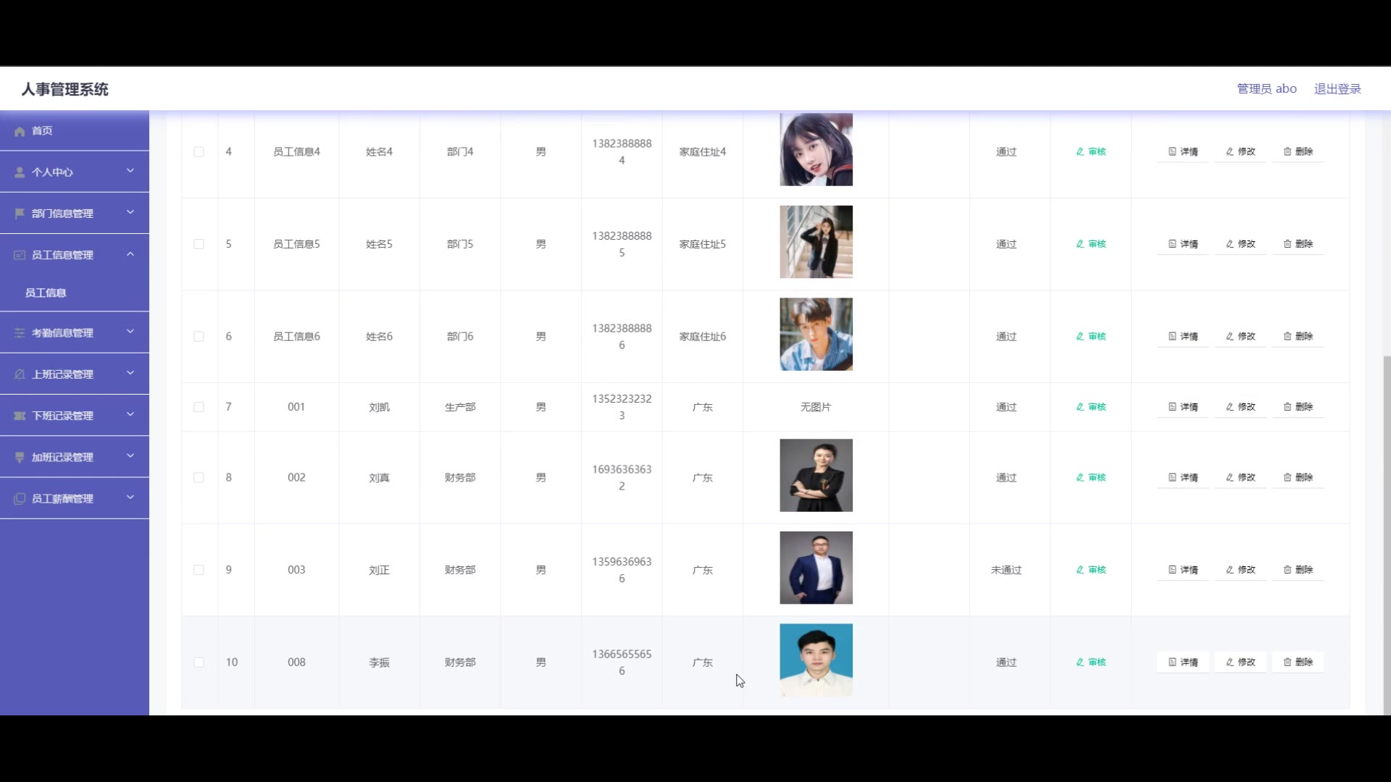Screen dimensions: 1391x782
Task: Click the home icon beside 首页
Action: (20, 131)
